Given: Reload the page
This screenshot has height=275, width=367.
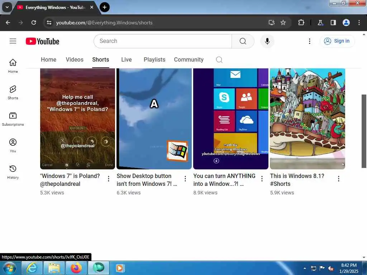Looking at the screenshot, I should (x=34, y=23).
